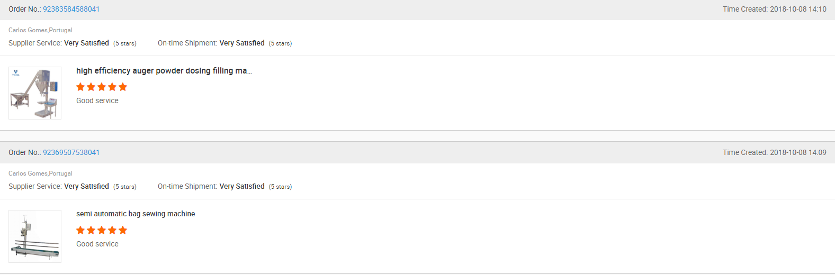Open the semi automatic bag sewing machine title
This screenshot has height=275, width=835.
click(136, 214)
